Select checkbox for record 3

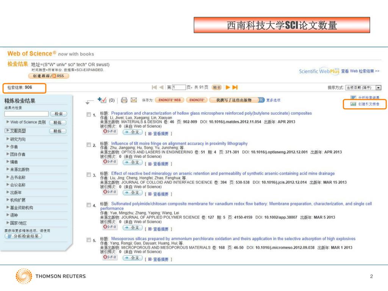click(x=89, y=175)
